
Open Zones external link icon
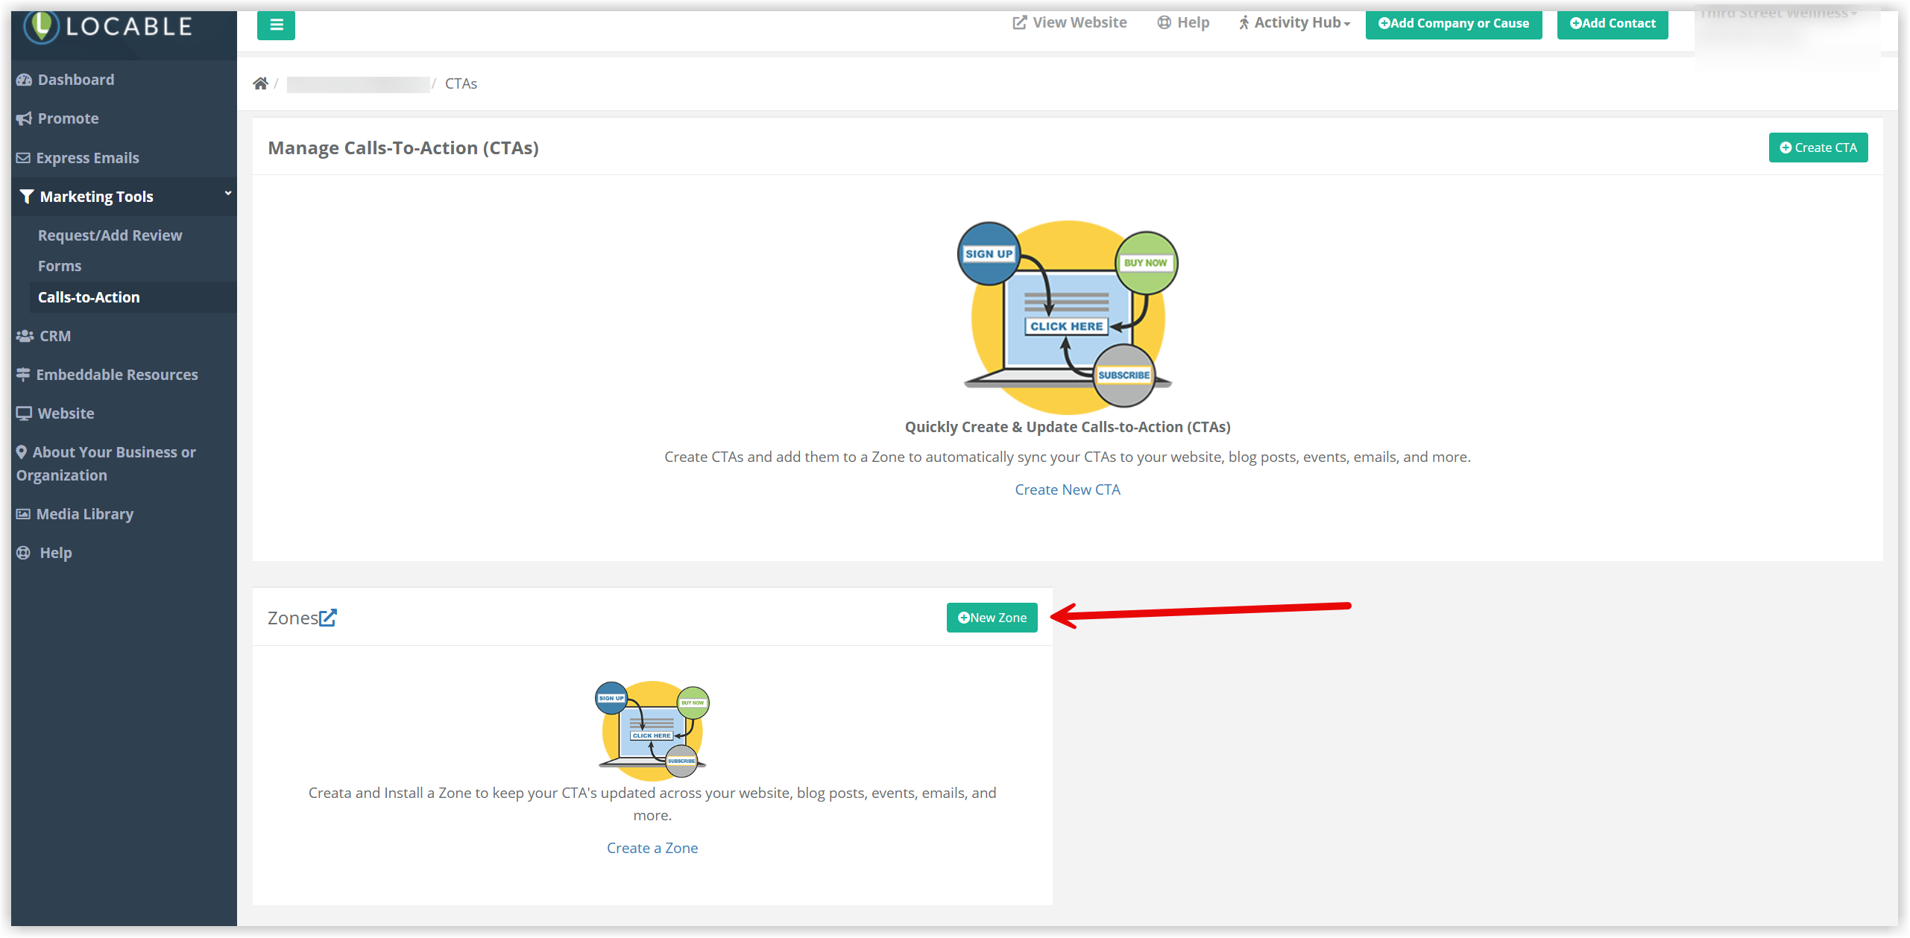click(x=328, y=618)
